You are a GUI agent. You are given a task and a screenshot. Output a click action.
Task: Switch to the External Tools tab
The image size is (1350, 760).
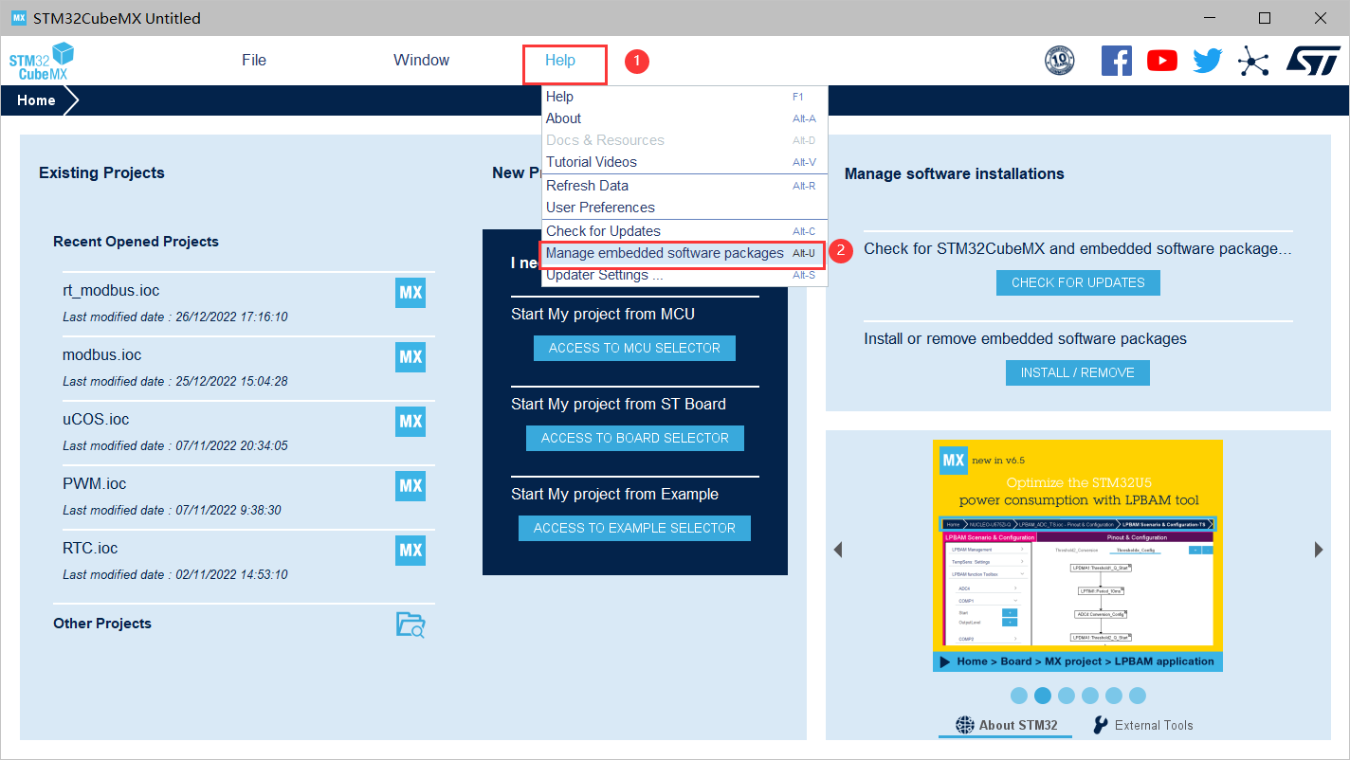click(x=1143, y=725)
